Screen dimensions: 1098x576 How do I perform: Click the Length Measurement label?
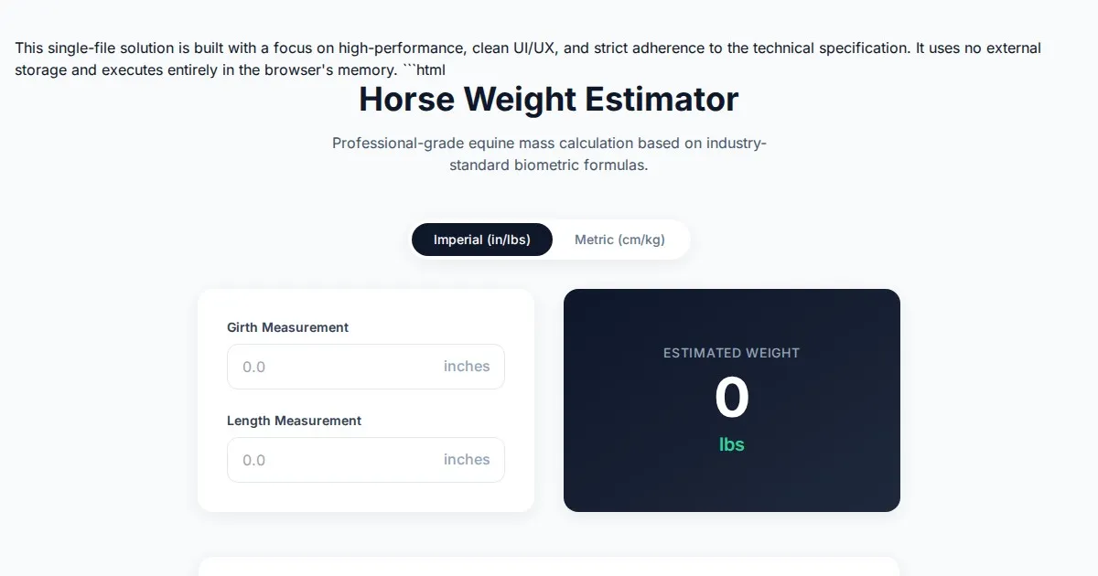coord(294,421)
